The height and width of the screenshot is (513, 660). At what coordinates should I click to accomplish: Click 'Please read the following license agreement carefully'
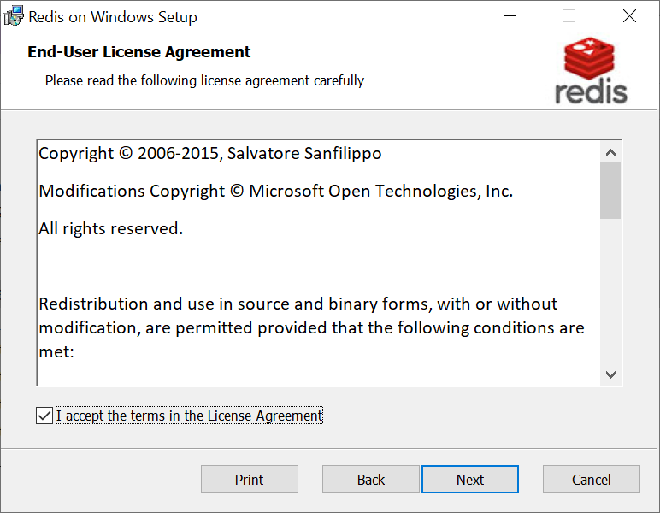204,80
